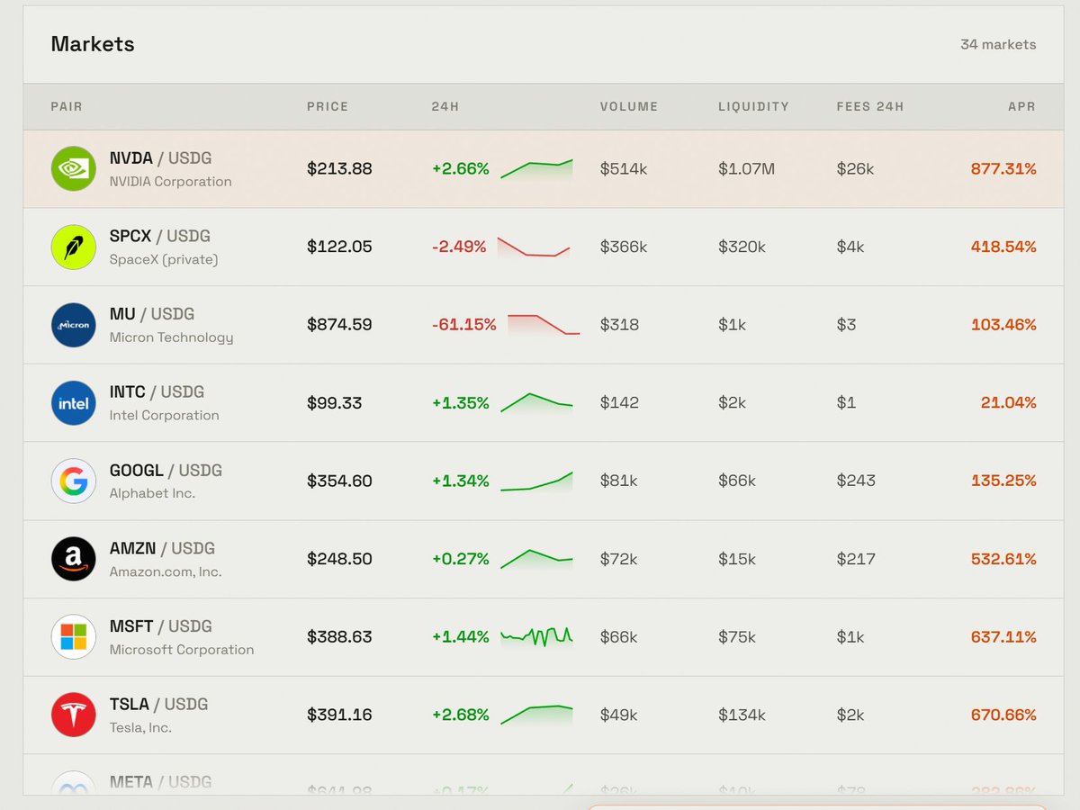
Task: Sort by the 24H column header
Action: tap(445, 106)
